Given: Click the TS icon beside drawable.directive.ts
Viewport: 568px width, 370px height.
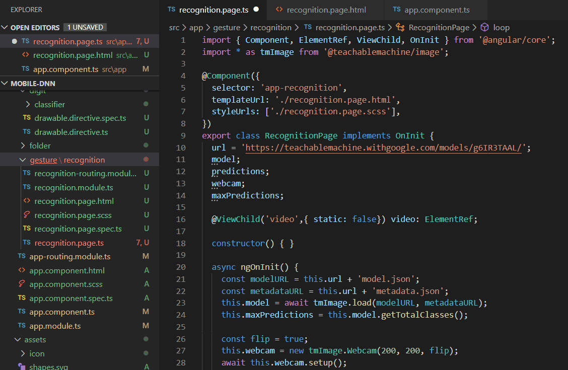Looking at the screenshot, I should (27, 132).
